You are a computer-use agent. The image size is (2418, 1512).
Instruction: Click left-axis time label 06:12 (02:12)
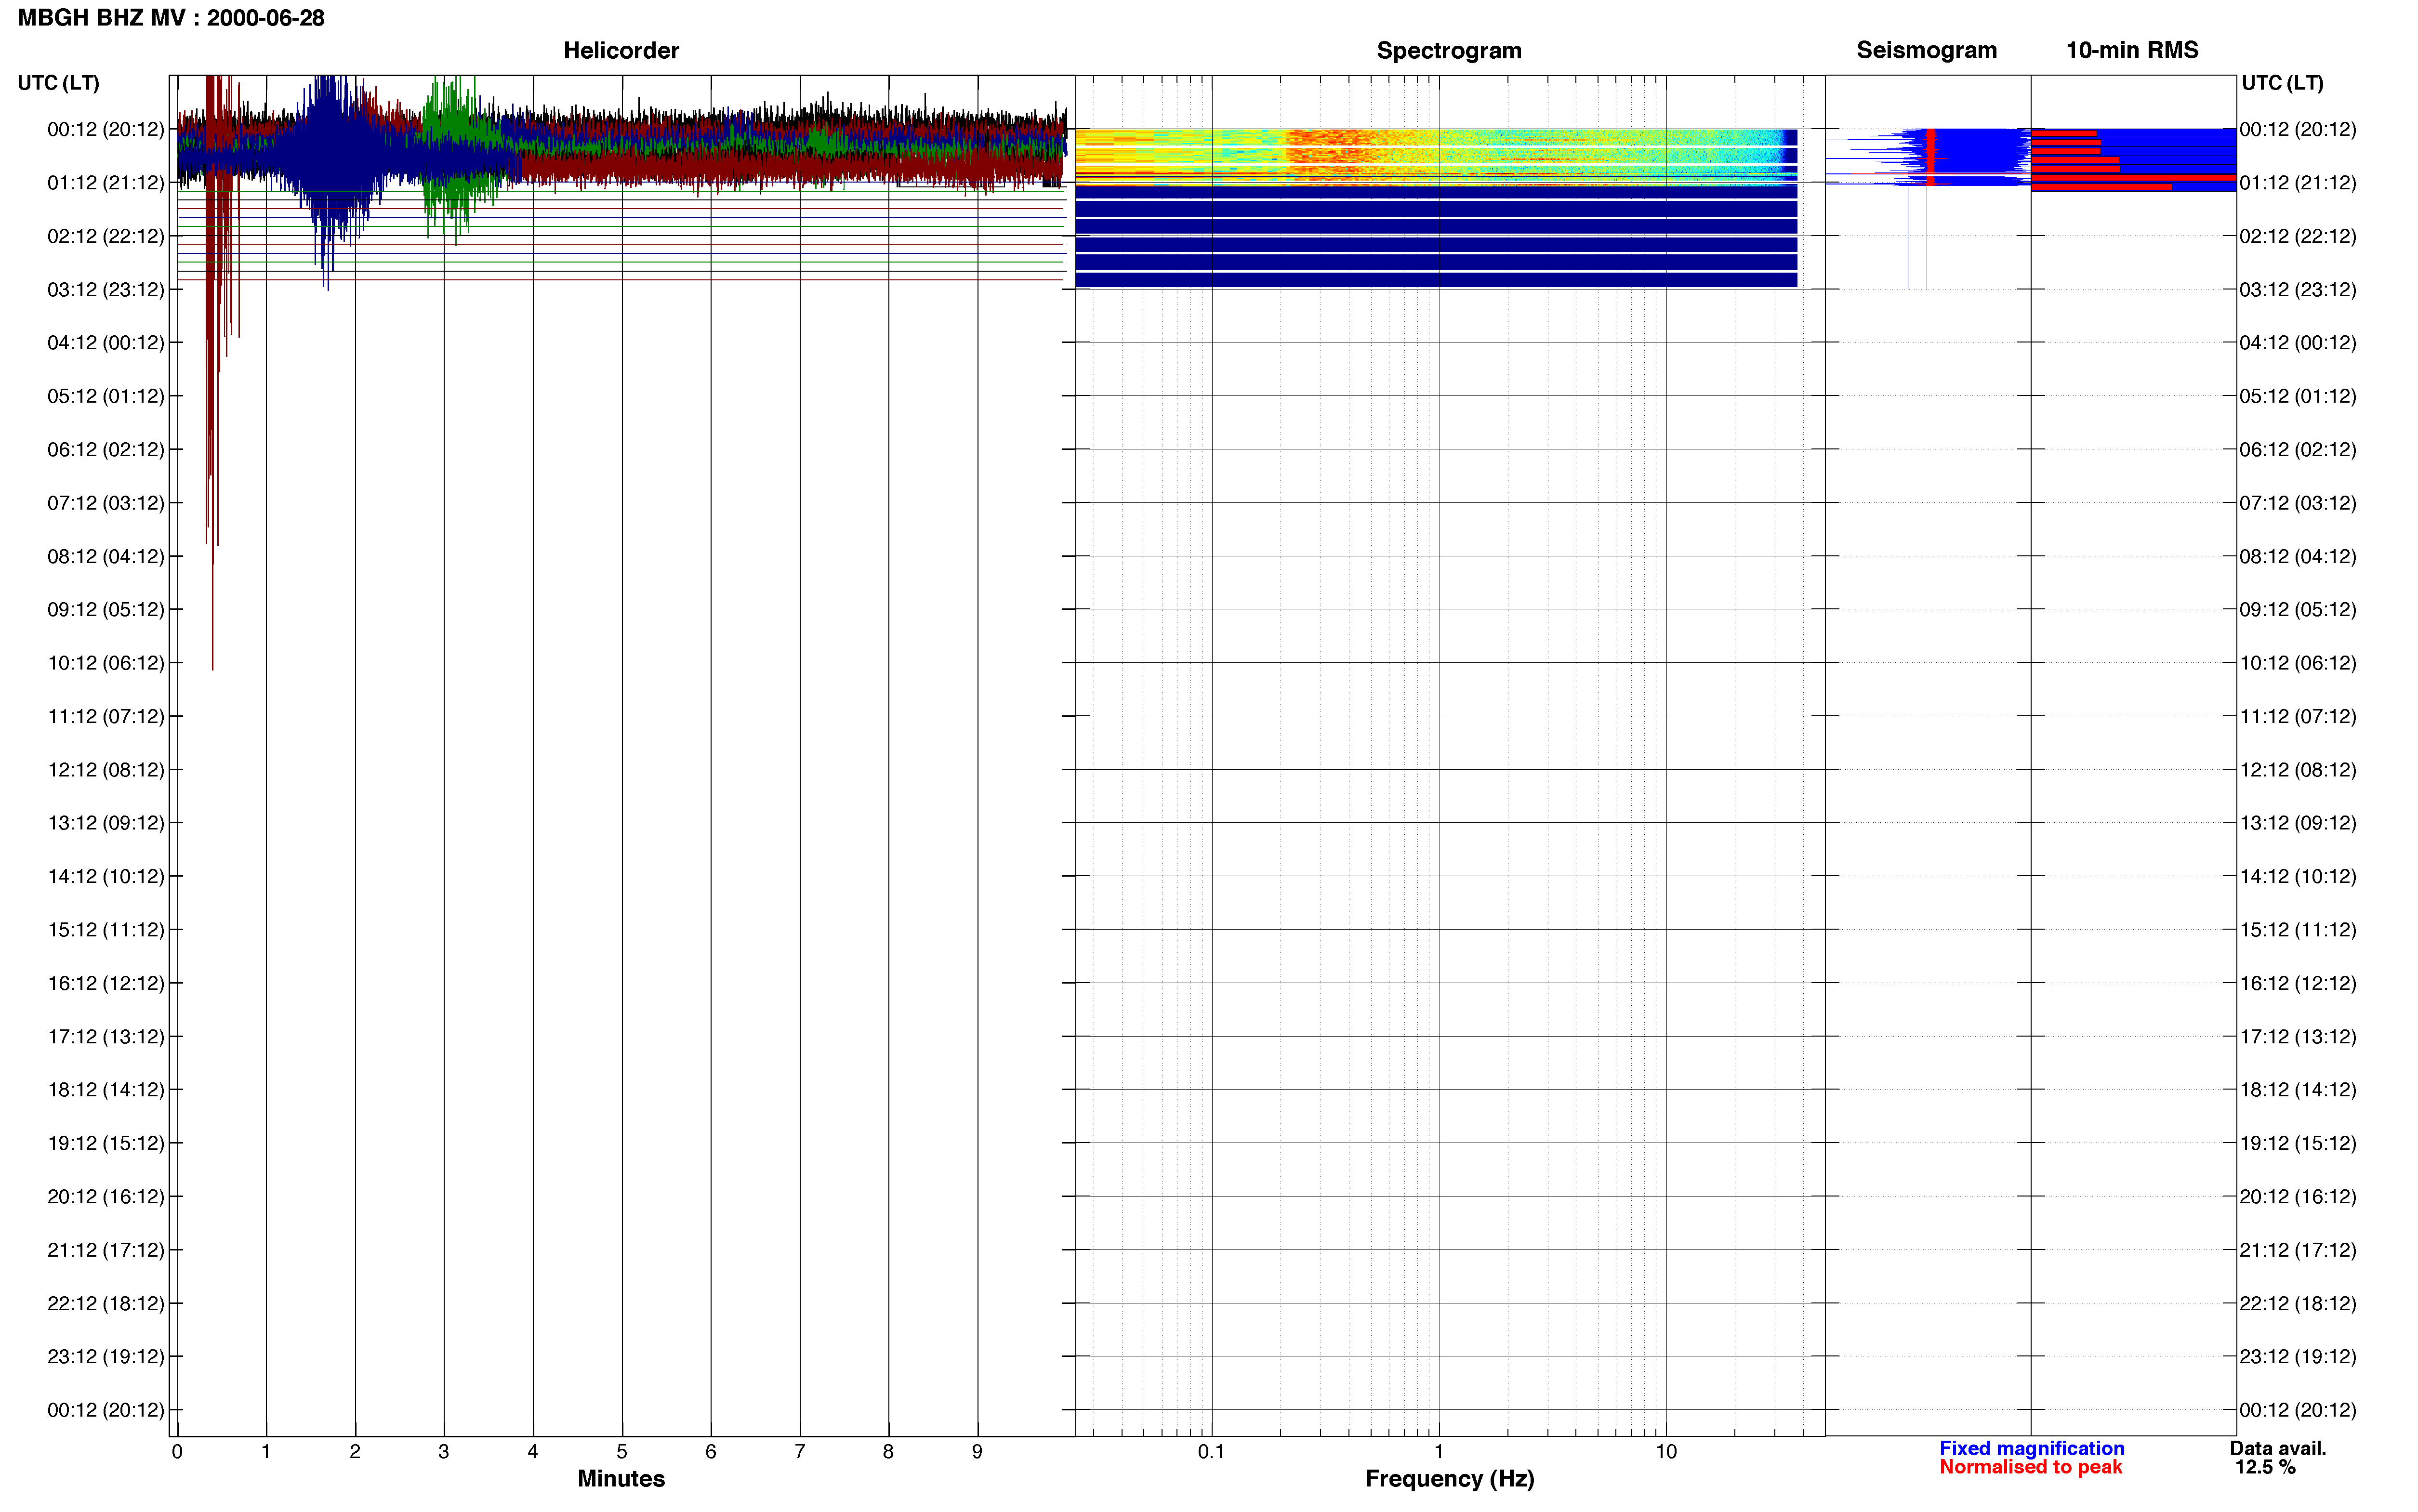click(x=106, y=450)
